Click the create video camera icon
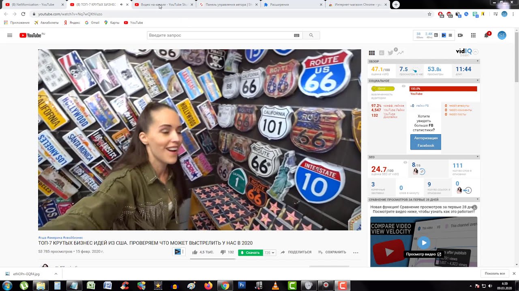The width and height of the screenshot is (519, 291). click(x=460, y=35)
